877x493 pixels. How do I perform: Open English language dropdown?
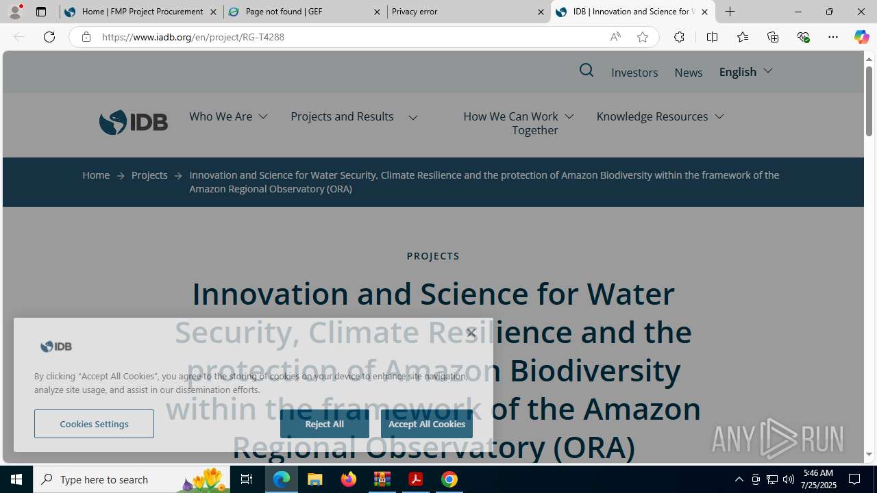745,71
